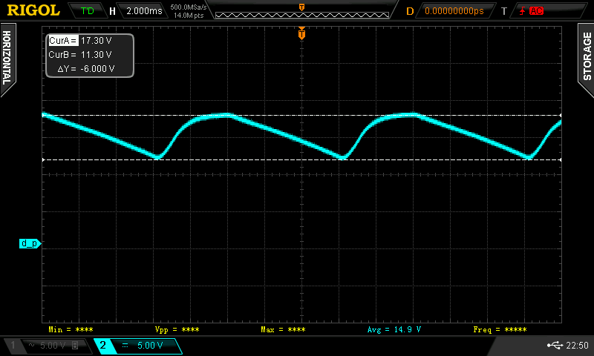This screenshot has height=356, width=594.
Task: Click the channel 2 DC coupling icon
Action: pyautogui.click(x=125, y=346)
